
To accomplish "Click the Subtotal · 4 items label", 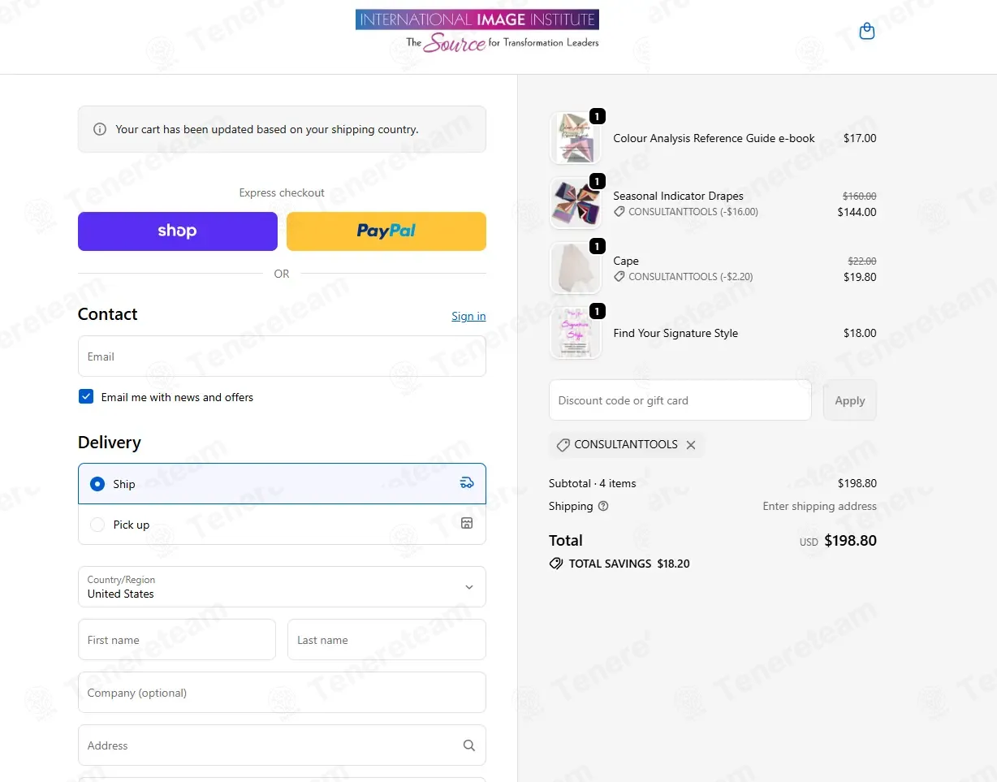I will (x=592, y=483).
